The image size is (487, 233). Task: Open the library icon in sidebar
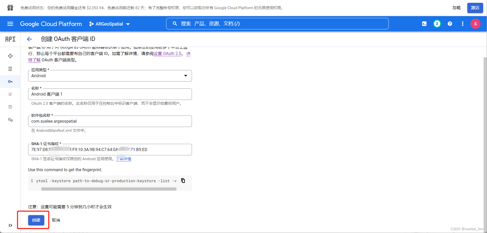click(10, 69)
